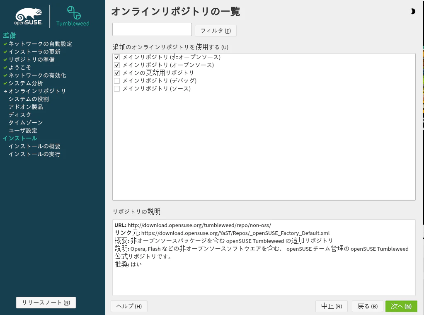Uncheck メインリポジトリ (オープンソース) checkbox

[117, 65]
